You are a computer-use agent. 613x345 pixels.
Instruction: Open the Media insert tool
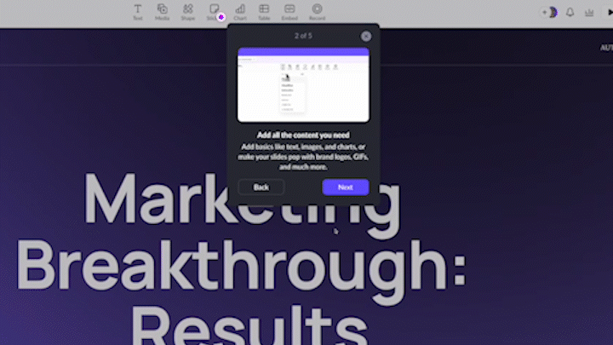pyautogui.click(x=163, y=12)
